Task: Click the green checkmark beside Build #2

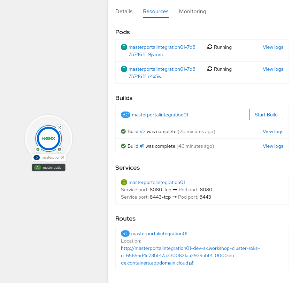Action: coord(123,131)
